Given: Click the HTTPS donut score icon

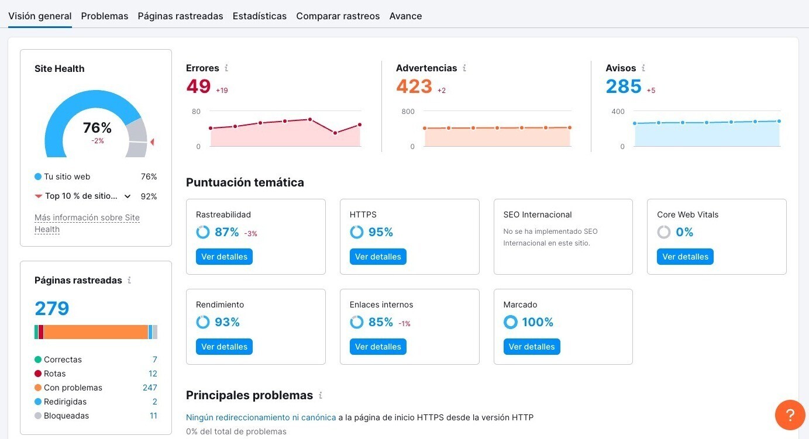Looking at the screenshot, I should pos(356,232).
